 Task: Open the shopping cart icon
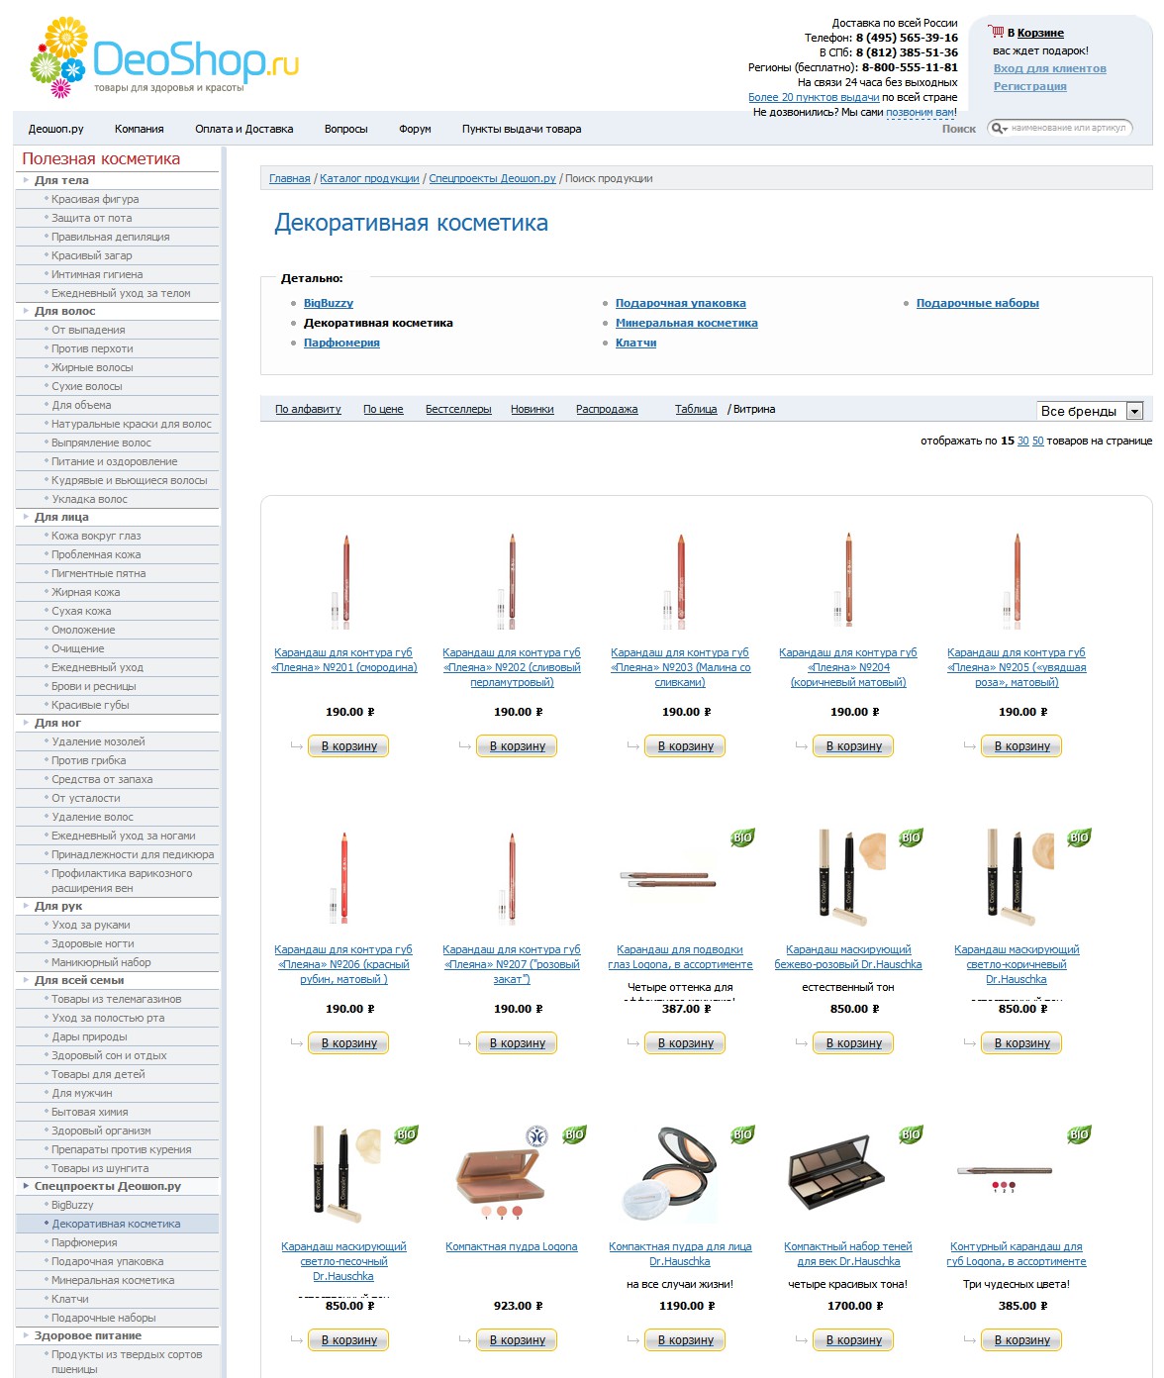(997, 32)
